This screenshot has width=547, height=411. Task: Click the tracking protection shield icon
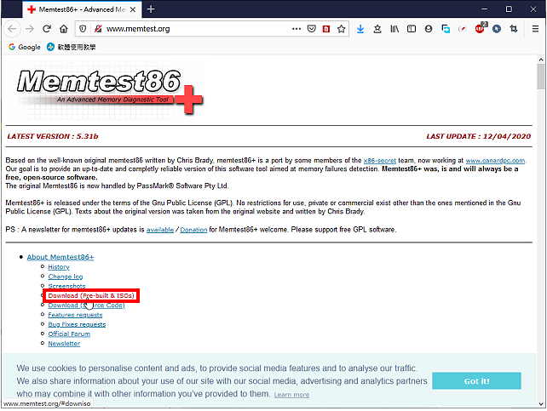83,29
